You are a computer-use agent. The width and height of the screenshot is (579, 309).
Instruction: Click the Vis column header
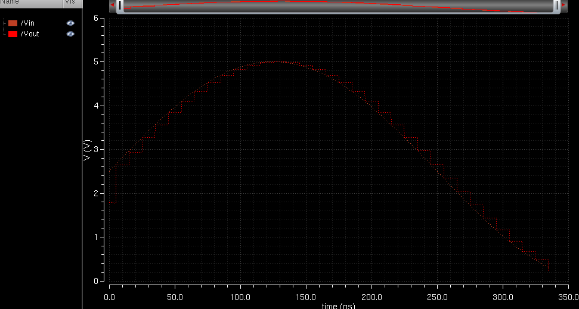(70, 2)
